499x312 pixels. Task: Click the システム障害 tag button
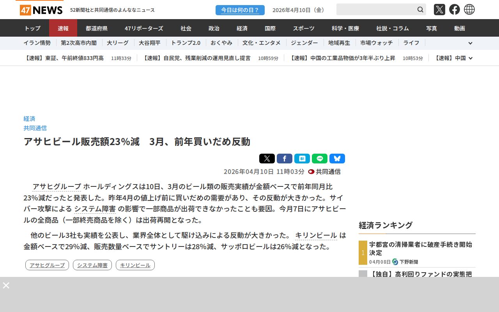tap(92, 265)
